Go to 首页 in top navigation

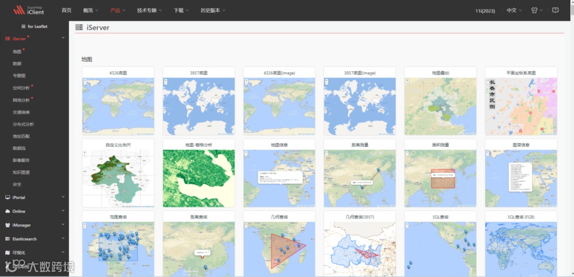pyautogui.click(x=66, y=10)
